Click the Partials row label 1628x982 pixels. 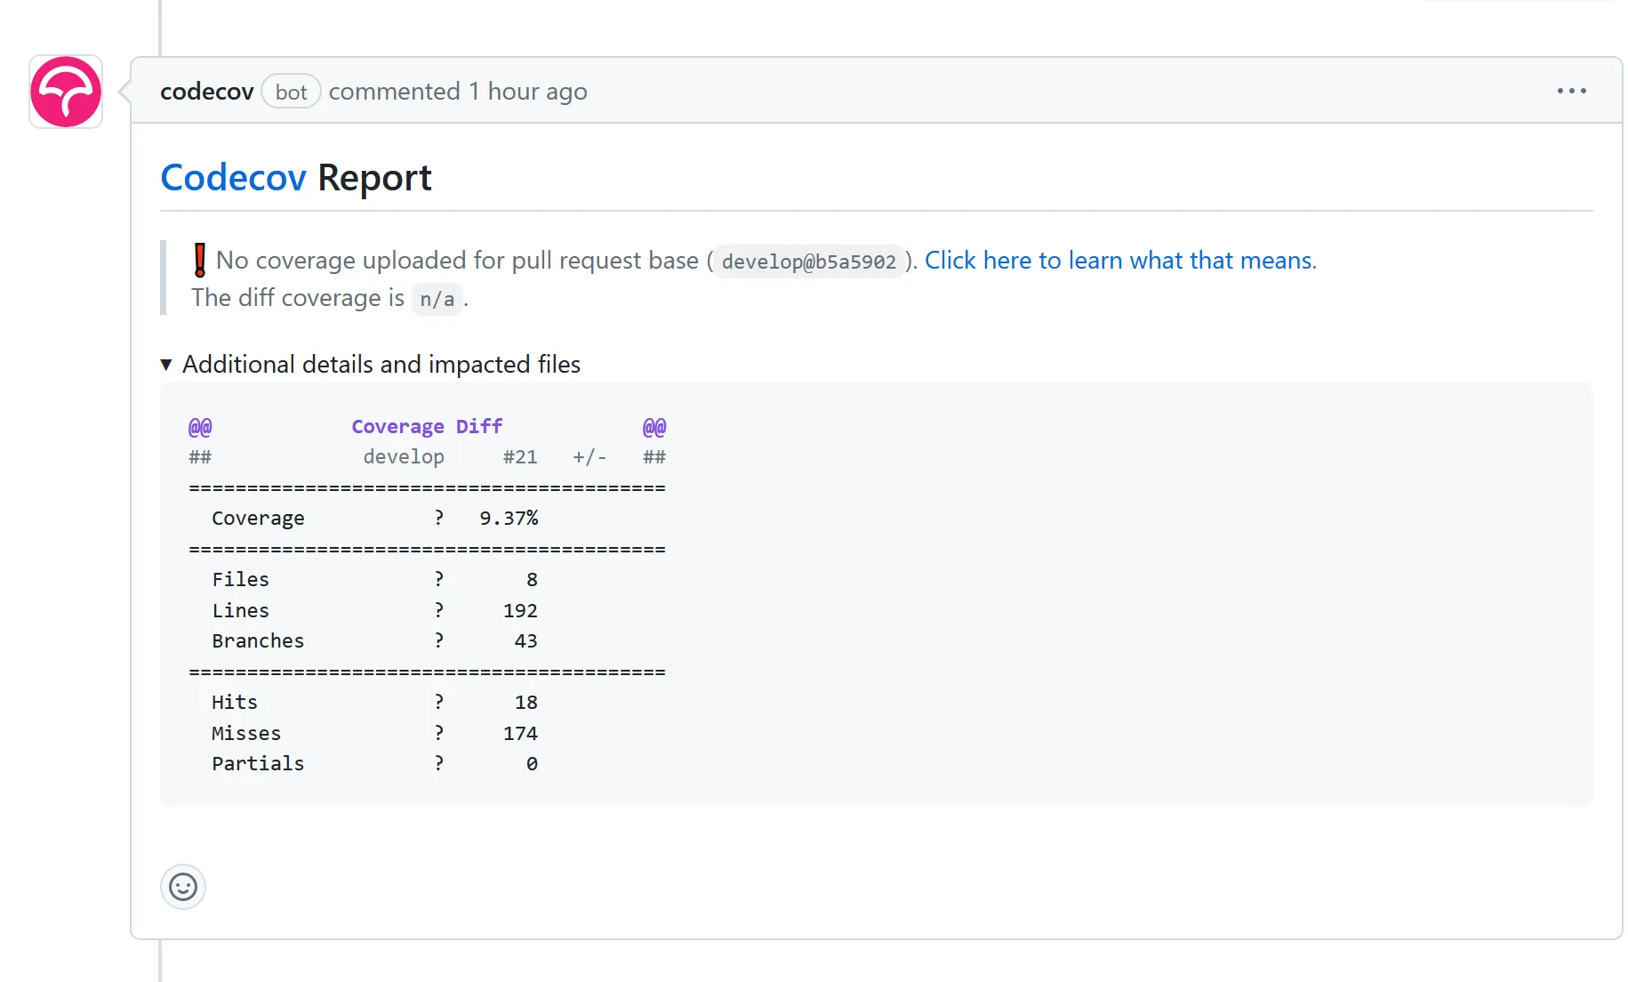(258, 764)
